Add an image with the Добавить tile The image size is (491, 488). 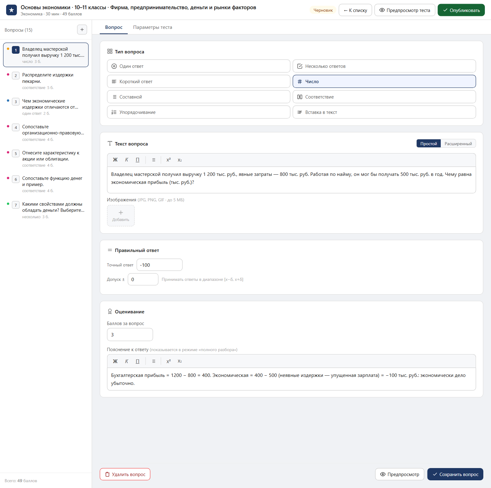(x=121, y=216)
